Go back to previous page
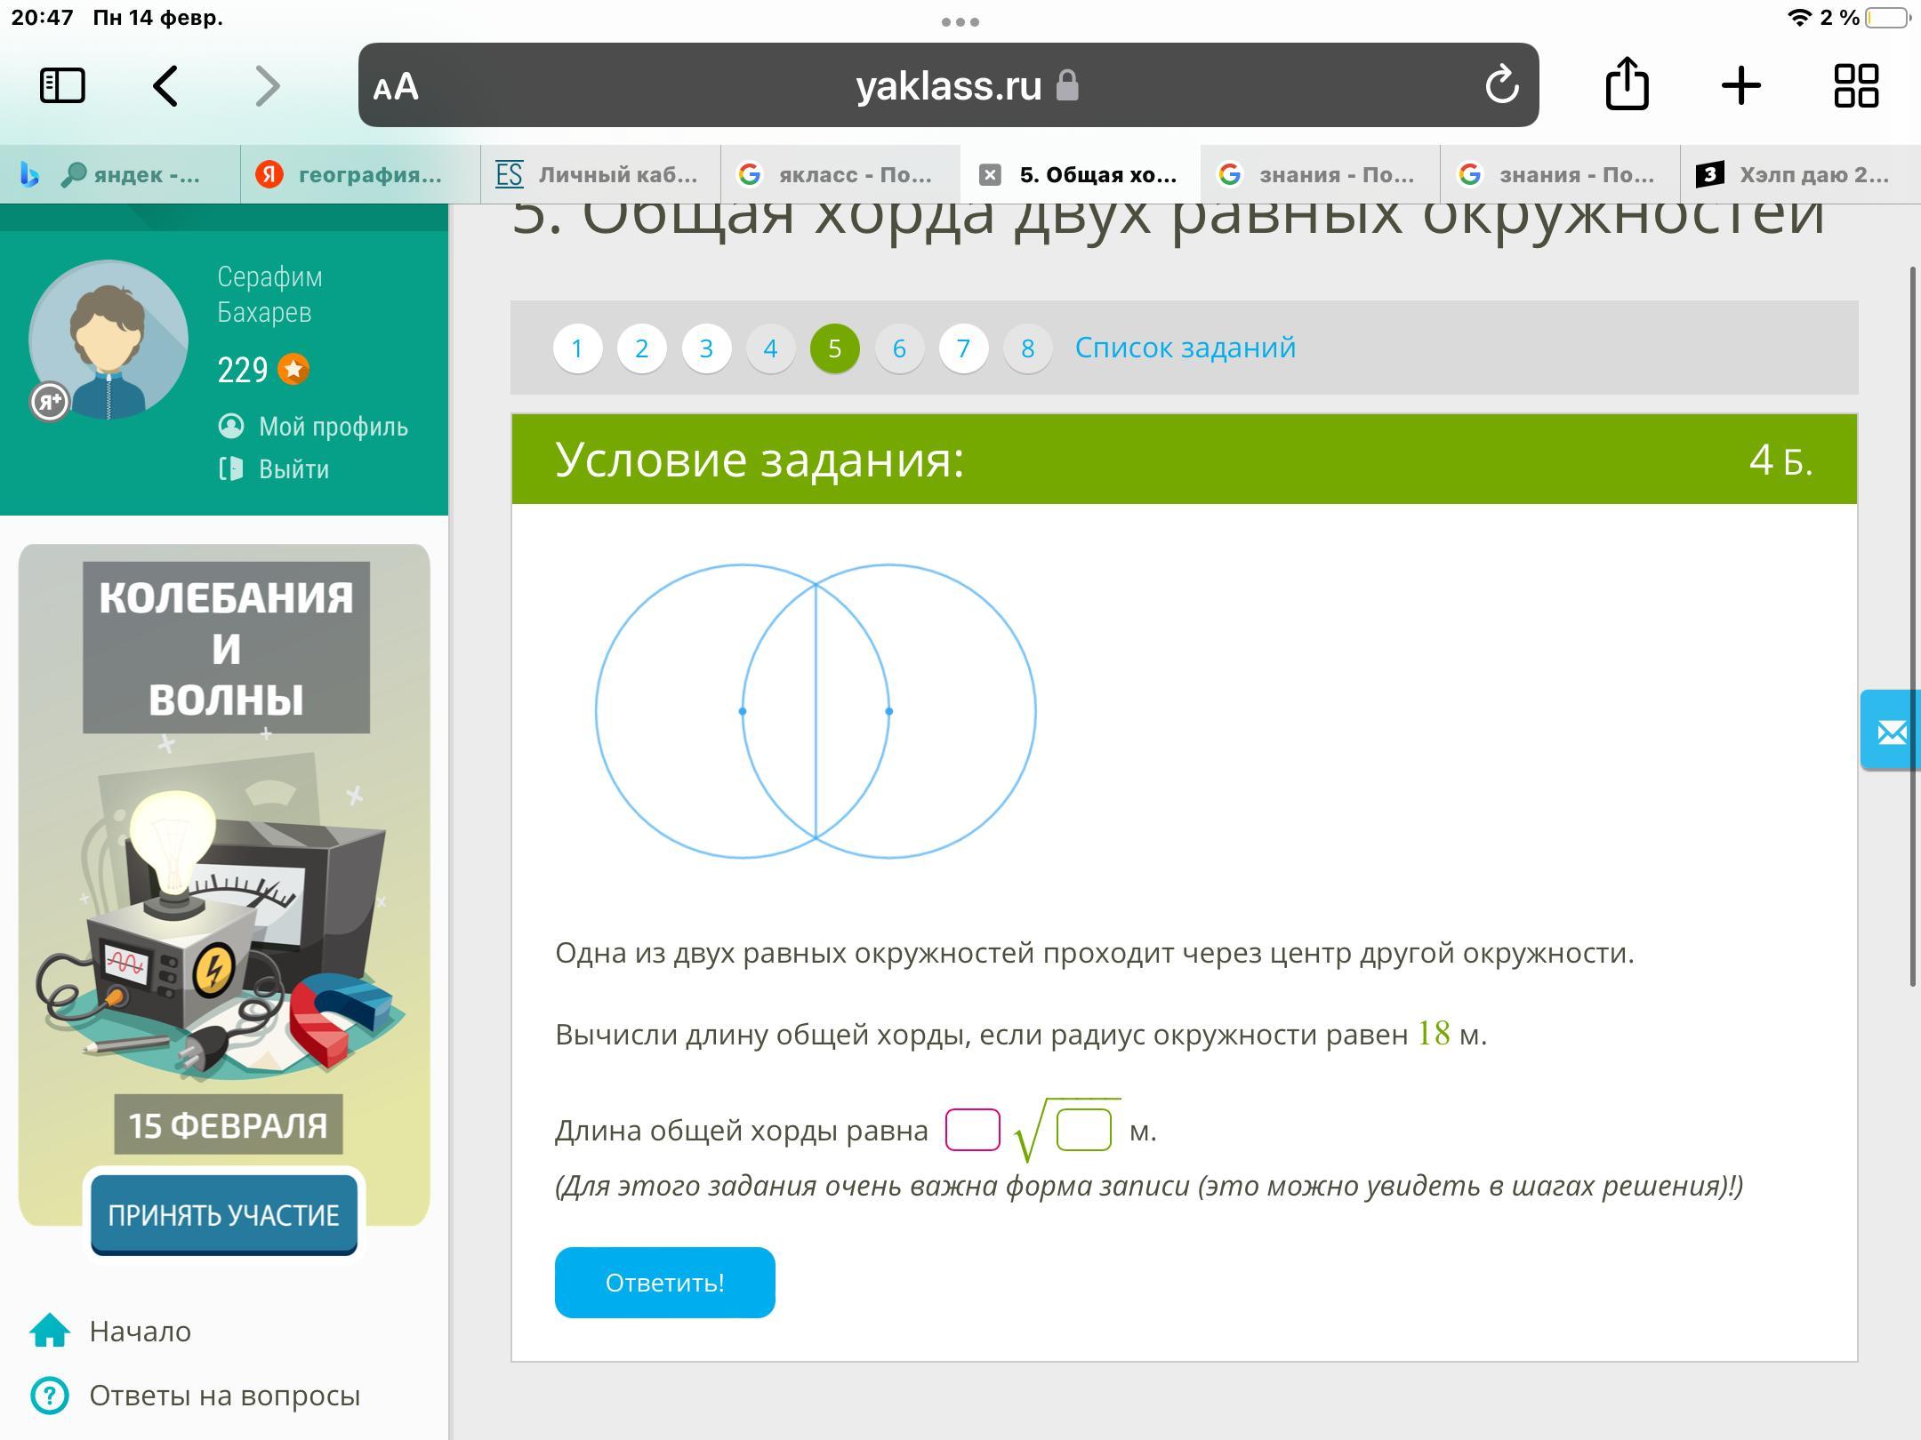The height and width of the screenshot is (1440, 1921). (x=166, y=86)
